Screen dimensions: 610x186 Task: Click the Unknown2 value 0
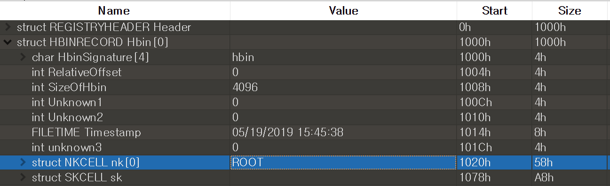tap(235, 117)
